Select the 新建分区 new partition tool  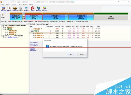pyautogui.click(x=27, y=9)
